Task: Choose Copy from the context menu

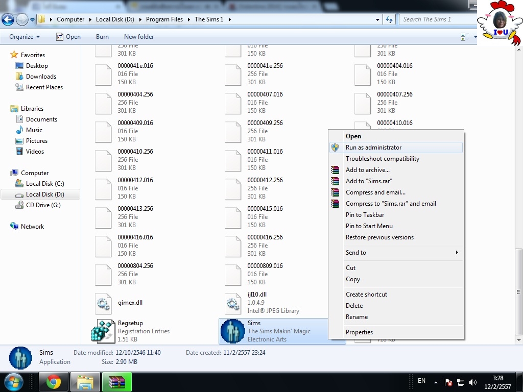Action: 396,279
